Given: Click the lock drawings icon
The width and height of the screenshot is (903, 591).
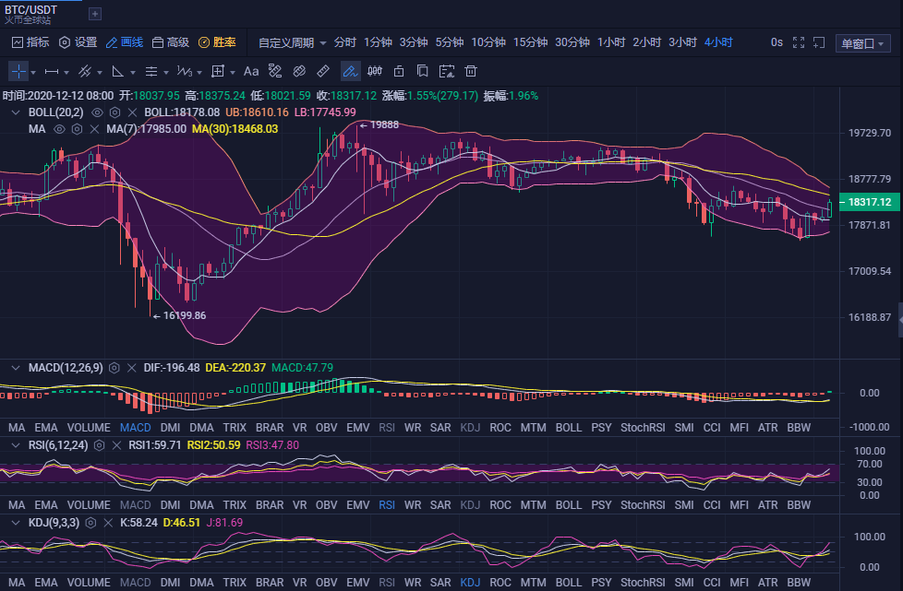Looking at the screenshot, I should 399,71.
